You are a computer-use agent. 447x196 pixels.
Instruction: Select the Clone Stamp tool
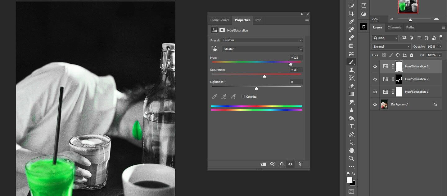pos(351,70)
